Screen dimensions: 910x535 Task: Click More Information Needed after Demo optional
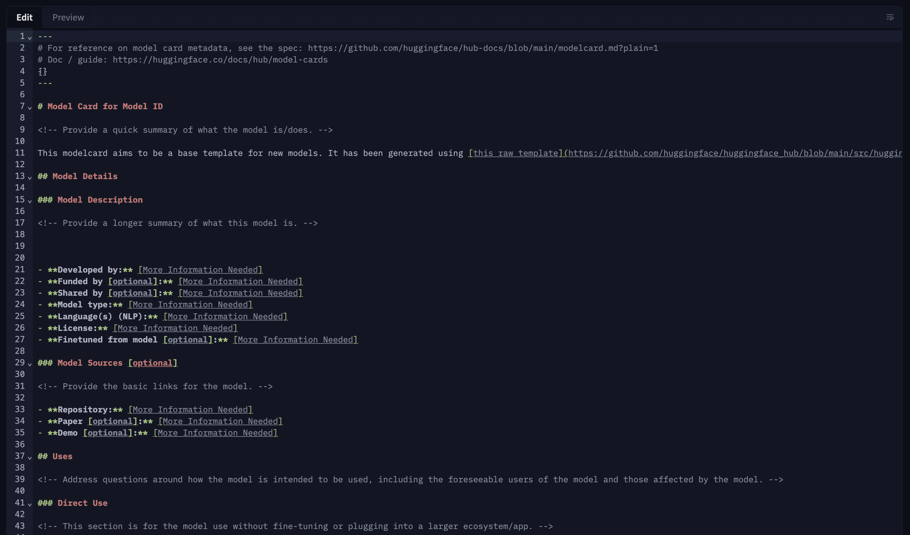[x=216, y=433]
